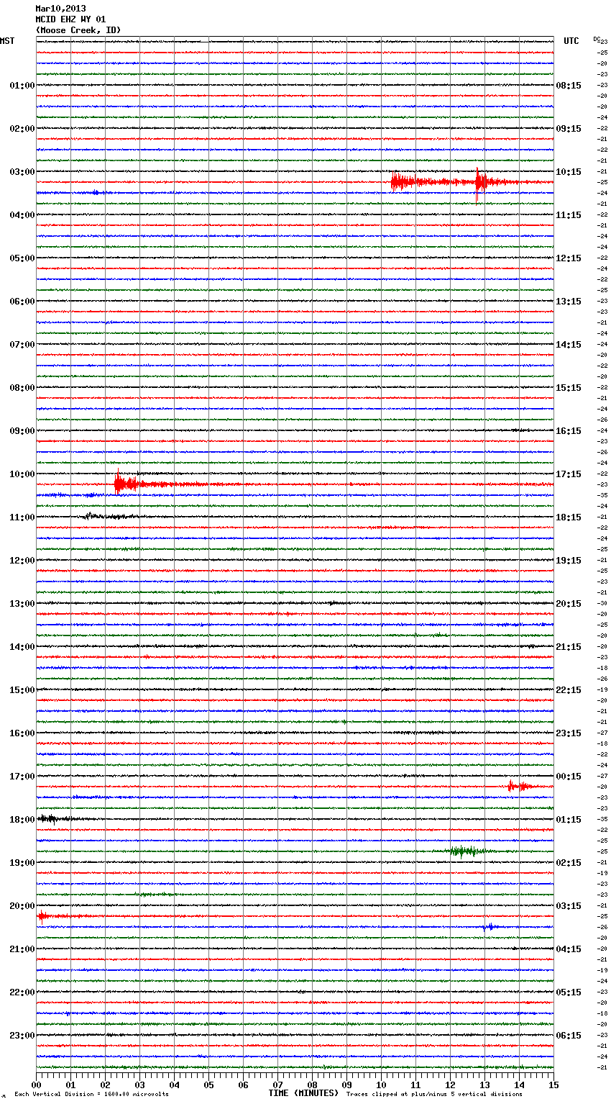
Task: Select the 10:00 MST time label
Action: pyautogui.click(x=22, y=474)
